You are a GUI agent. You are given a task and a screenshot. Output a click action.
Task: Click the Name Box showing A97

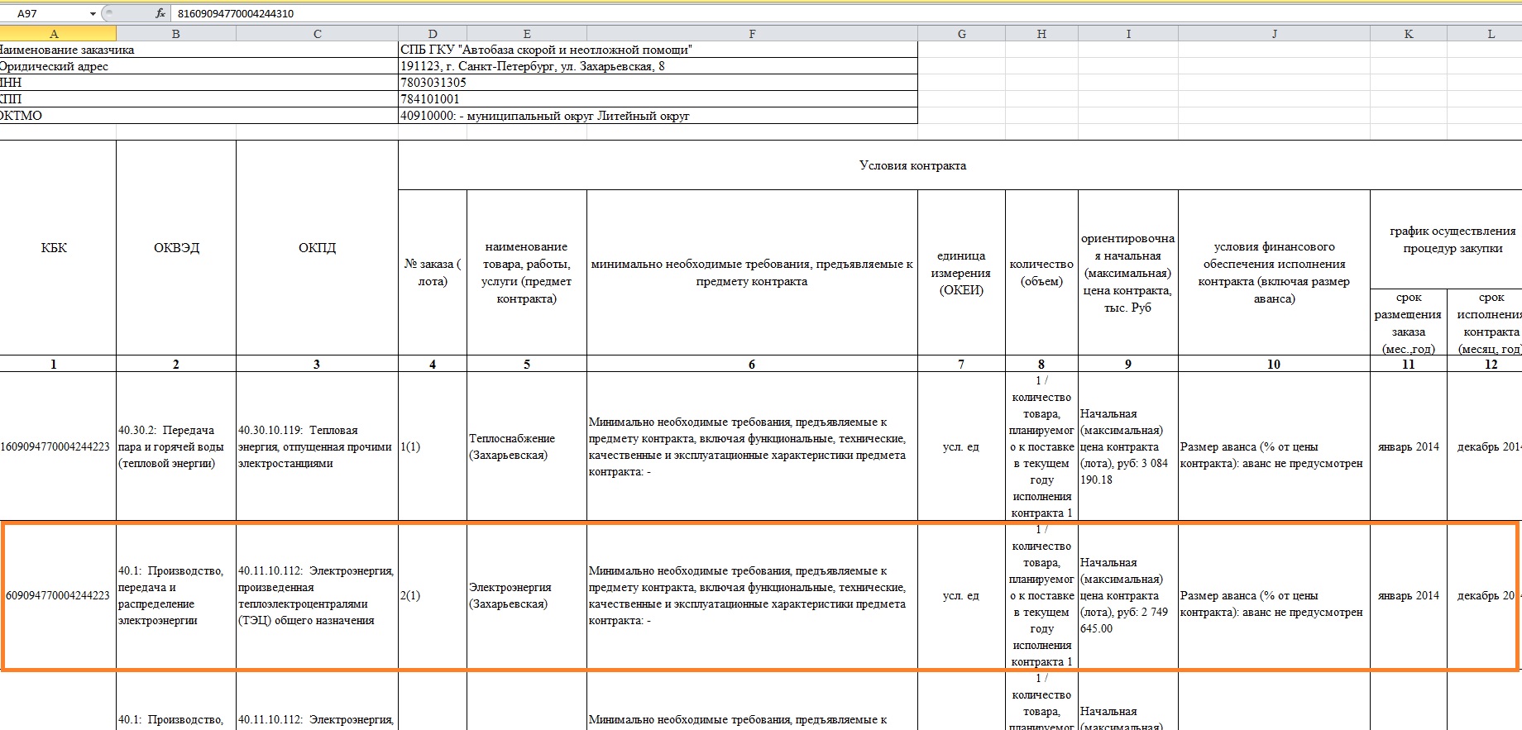pos(45,13)
